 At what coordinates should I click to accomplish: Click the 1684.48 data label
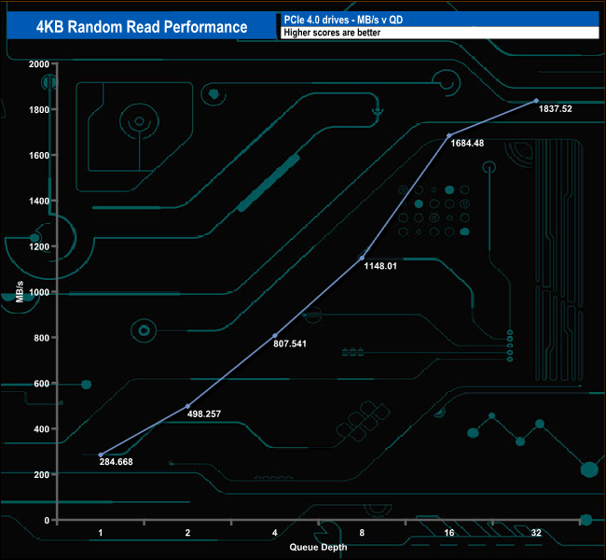tap(467, 144)
